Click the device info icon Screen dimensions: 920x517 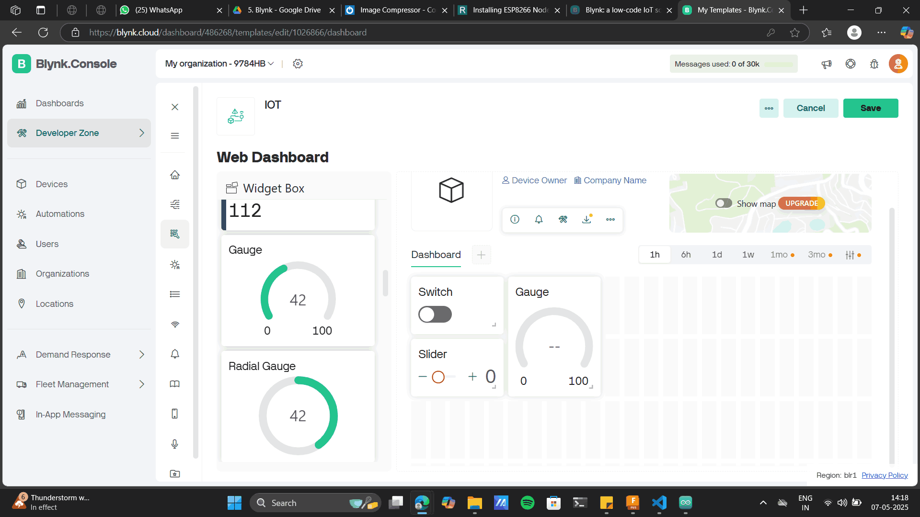coord(515,219)
